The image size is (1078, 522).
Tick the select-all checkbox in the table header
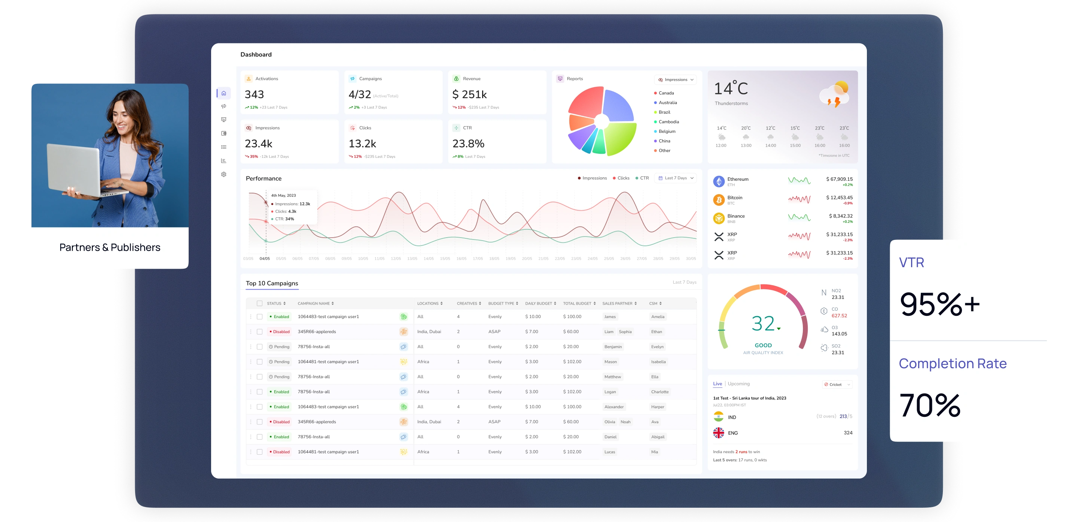pos(259,304)
